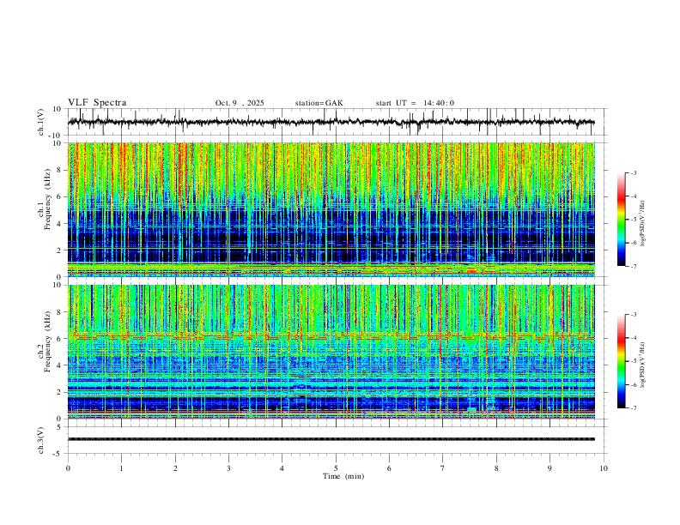Click the "8" minute tick on time axis
The height and width of the screenshot is (525, 680).
tap(496, 468)
